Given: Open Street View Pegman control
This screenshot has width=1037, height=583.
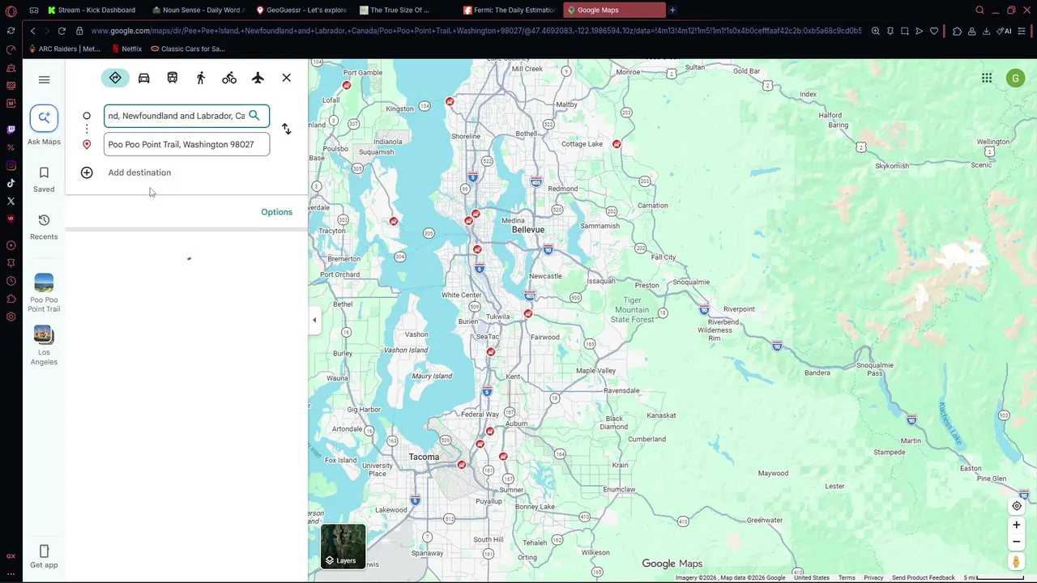Looking at the screenshot, I should 1016,561.
